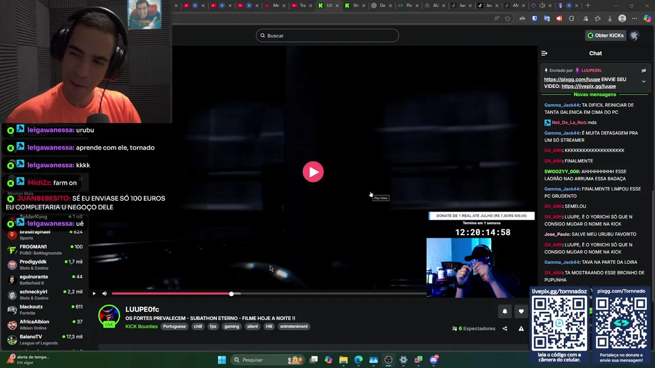The height and width of the screenshot is (368, 655).
Task: Open a new browser tab with plus
Action: [588, 6]
